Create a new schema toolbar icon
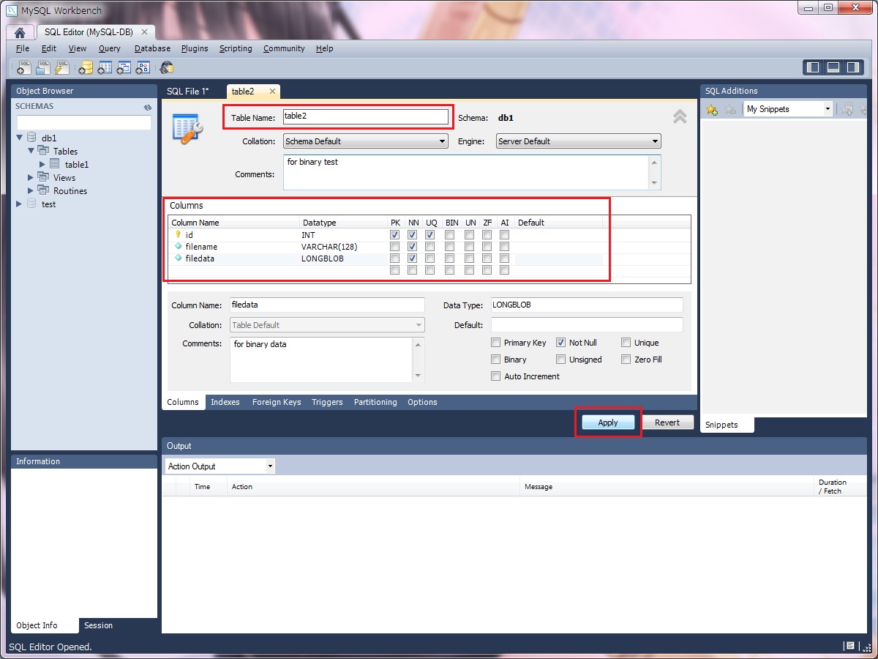 [86, 68]
